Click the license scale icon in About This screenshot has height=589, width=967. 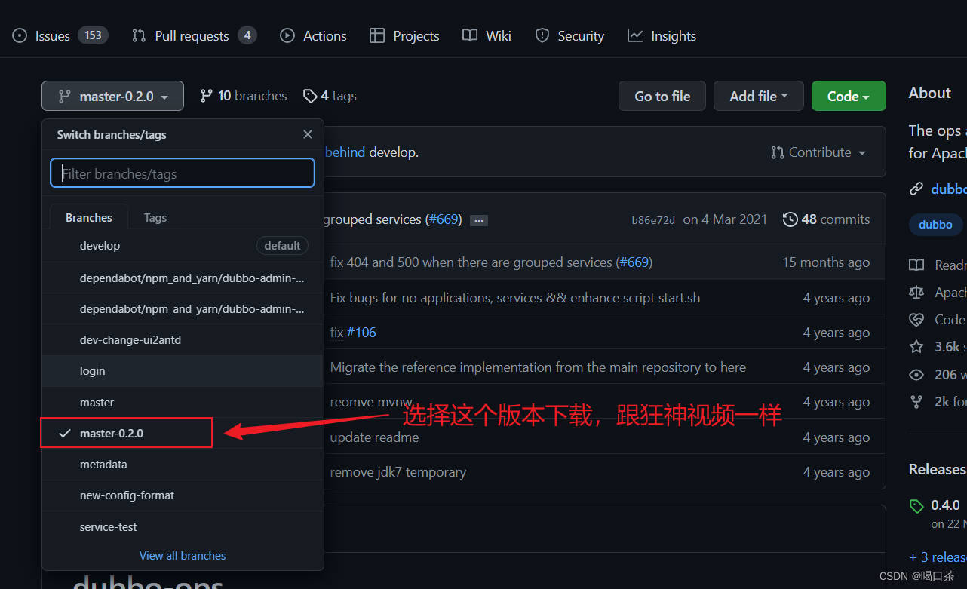(916, 292)
